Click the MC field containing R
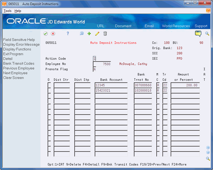Image resolution: width=213 pixels, height=170 pixels. click(x=158, y=91)
